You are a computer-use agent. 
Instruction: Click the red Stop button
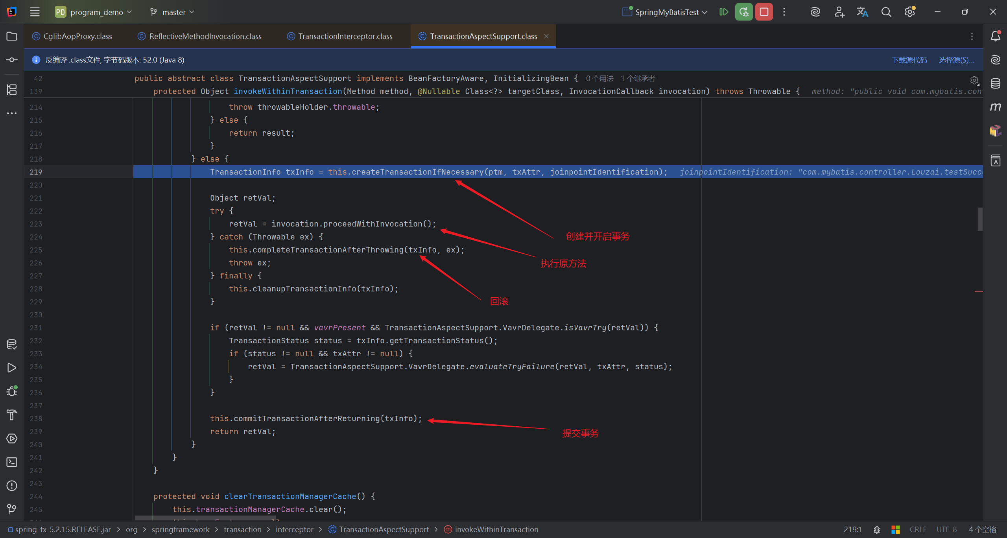coord(764,12)
